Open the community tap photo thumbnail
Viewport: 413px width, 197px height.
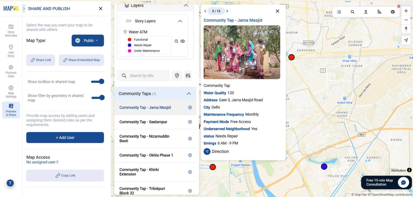pyautogui.click(x=242, y=52)
